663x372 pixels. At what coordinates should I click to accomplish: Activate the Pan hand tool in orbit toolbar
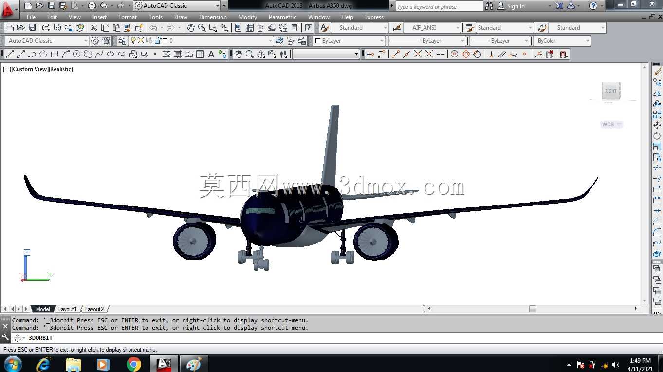tap(238, 54)
